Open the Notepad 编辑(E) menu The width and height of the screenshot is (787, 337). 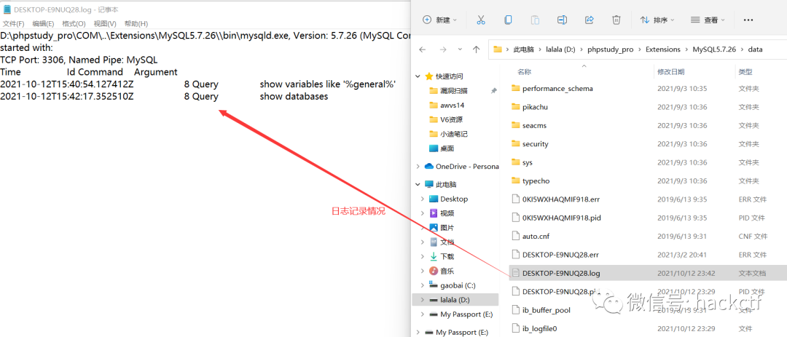[x=43, y=23]
